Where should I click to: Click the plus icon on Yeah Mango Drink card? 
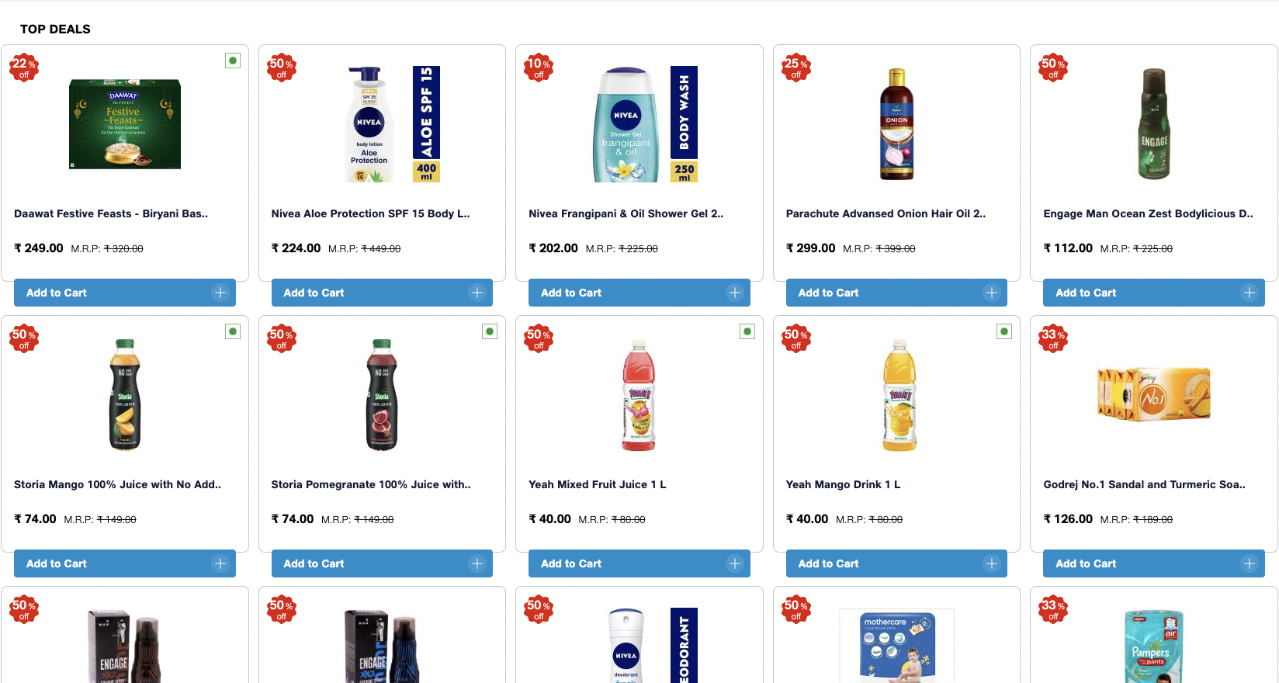click(992, 563)
